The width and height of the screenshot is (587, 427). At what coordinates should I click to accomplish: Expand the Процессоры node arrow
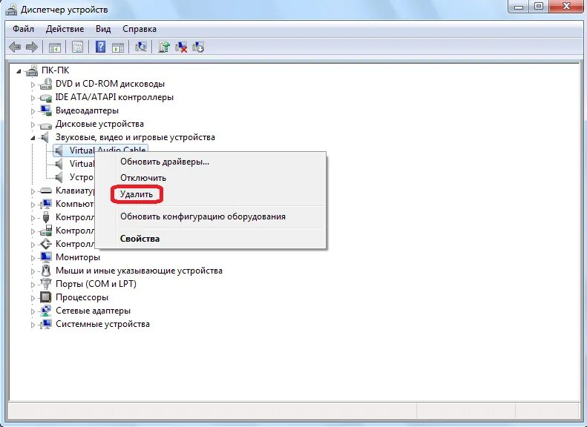pos(33,298)
